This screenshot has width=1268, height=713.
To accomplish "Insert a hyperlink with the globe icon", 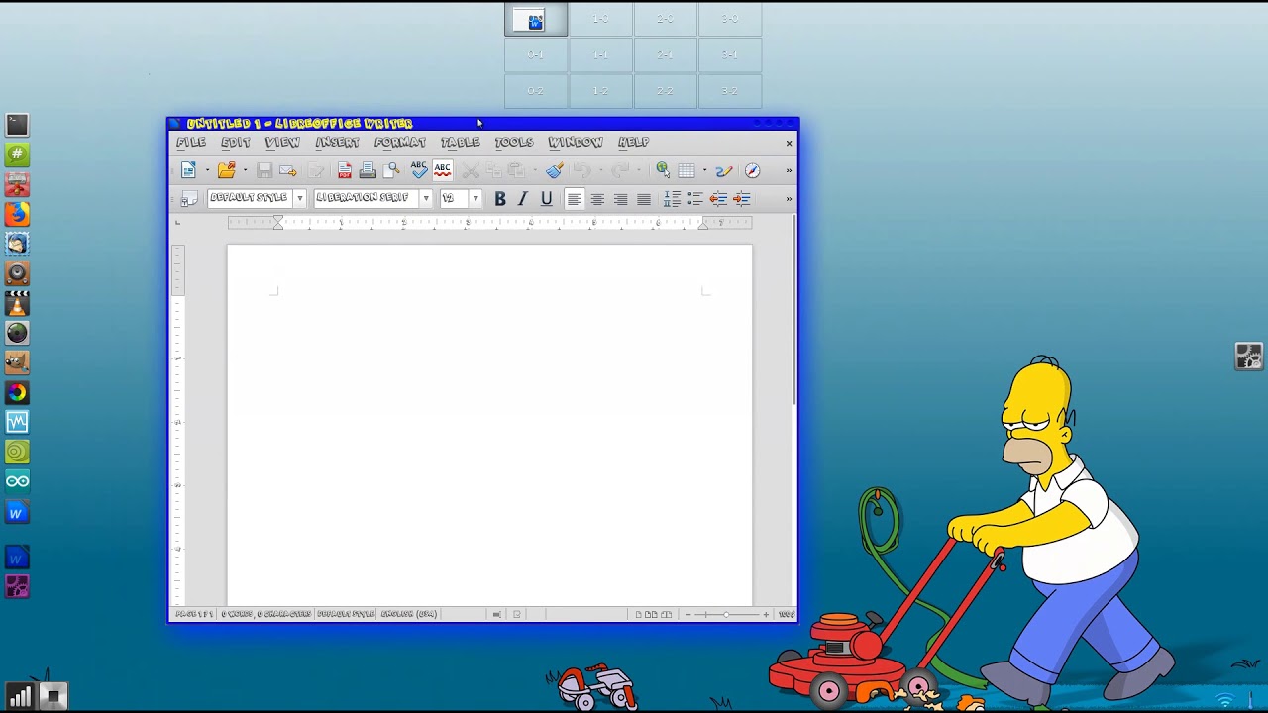I will [x=663, y=170].
